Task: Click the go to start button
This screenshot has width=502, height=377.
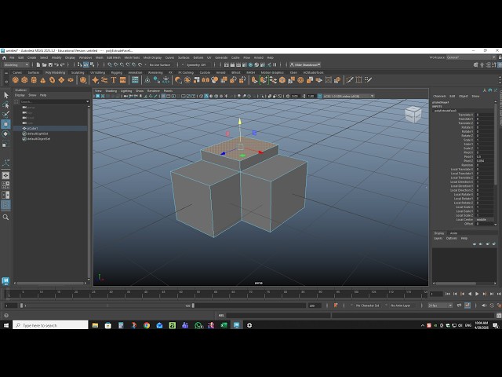Action: (448, 294)
